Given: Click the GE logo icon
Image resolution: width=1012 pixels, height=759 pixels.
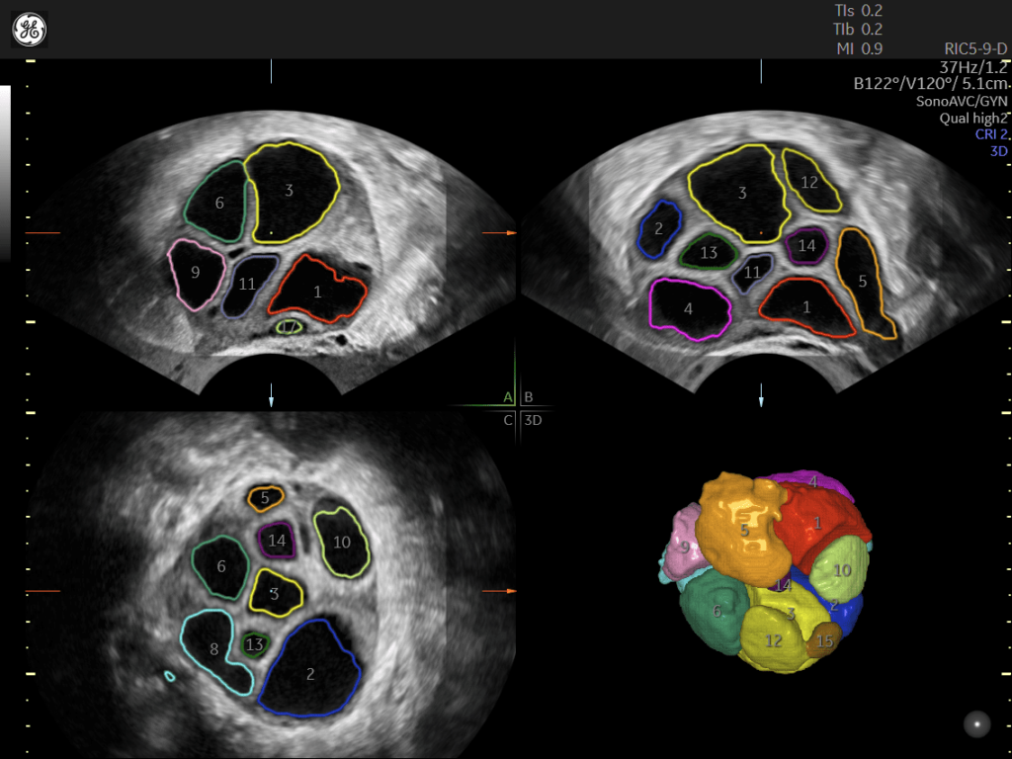Looking at the screenshot, I should coord(29,30).
